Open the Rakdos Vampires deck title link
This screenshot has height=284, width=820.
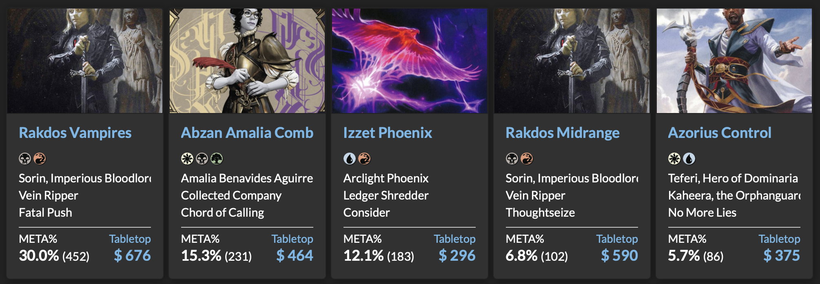pos(75,133)
